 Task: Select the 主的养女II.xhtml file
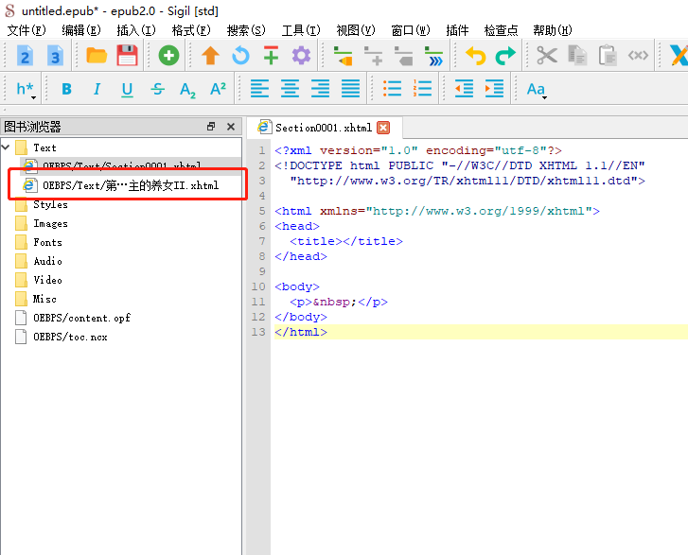pos(121,185)
